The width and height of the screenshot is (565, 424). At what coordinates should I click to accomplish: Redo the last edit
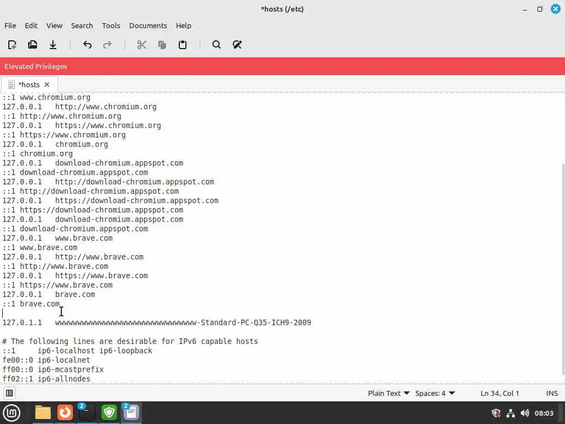pos(108,45)
